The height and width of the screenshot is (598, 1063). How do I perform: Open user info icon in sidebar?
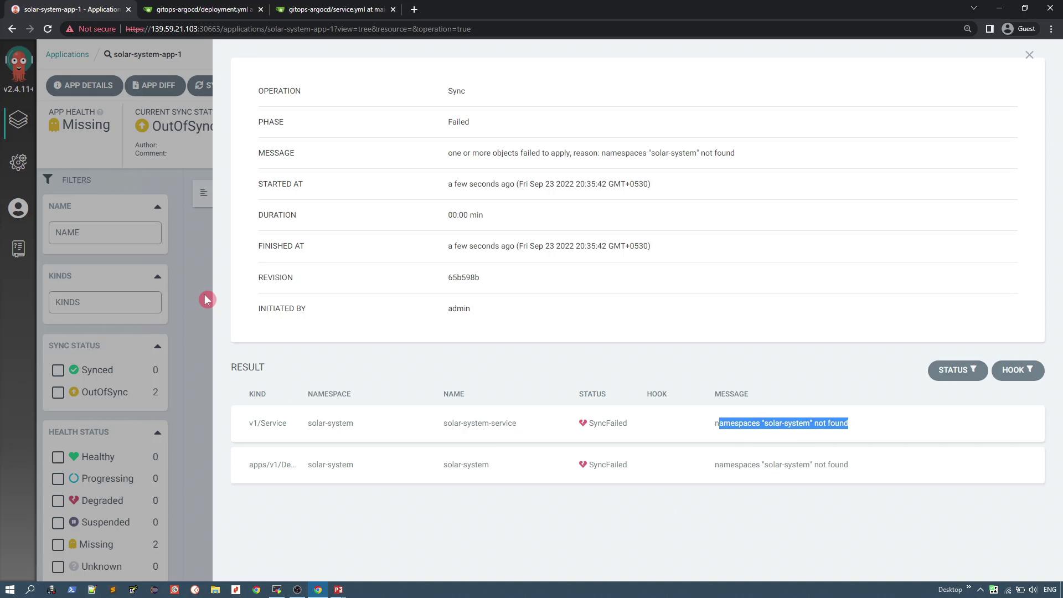point(18,208)
